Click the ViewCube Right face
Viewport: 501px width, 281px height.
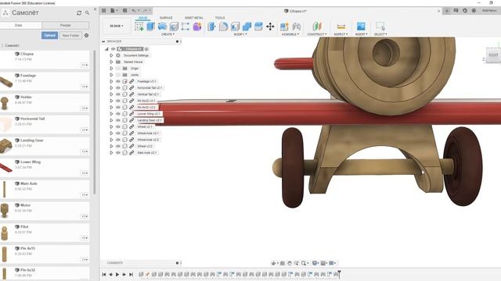(x=493, y=55)
